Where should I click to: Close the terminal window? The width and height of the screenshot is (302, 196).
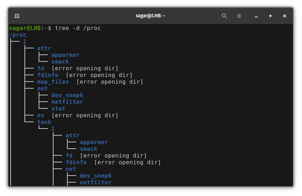tap(285, 16)
